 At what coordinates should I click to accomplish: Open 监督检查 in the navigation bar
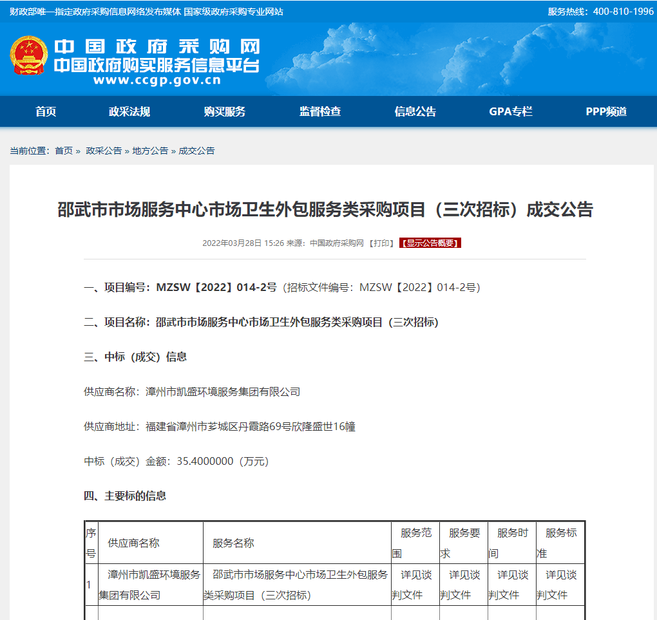320,111
